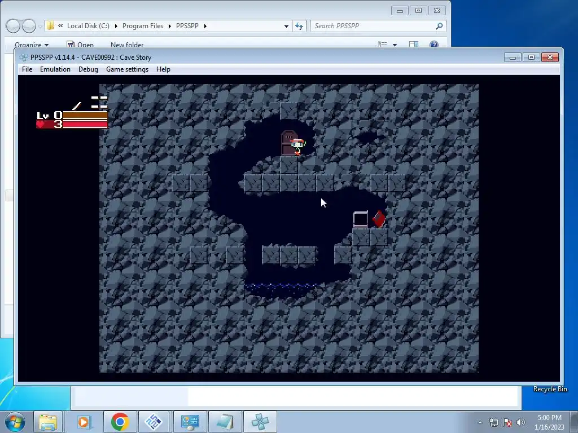Viewport: 578px width, 433px height.
Task: Click the red heart health icon
Action: pyautogui.click(x=40, y=124)
